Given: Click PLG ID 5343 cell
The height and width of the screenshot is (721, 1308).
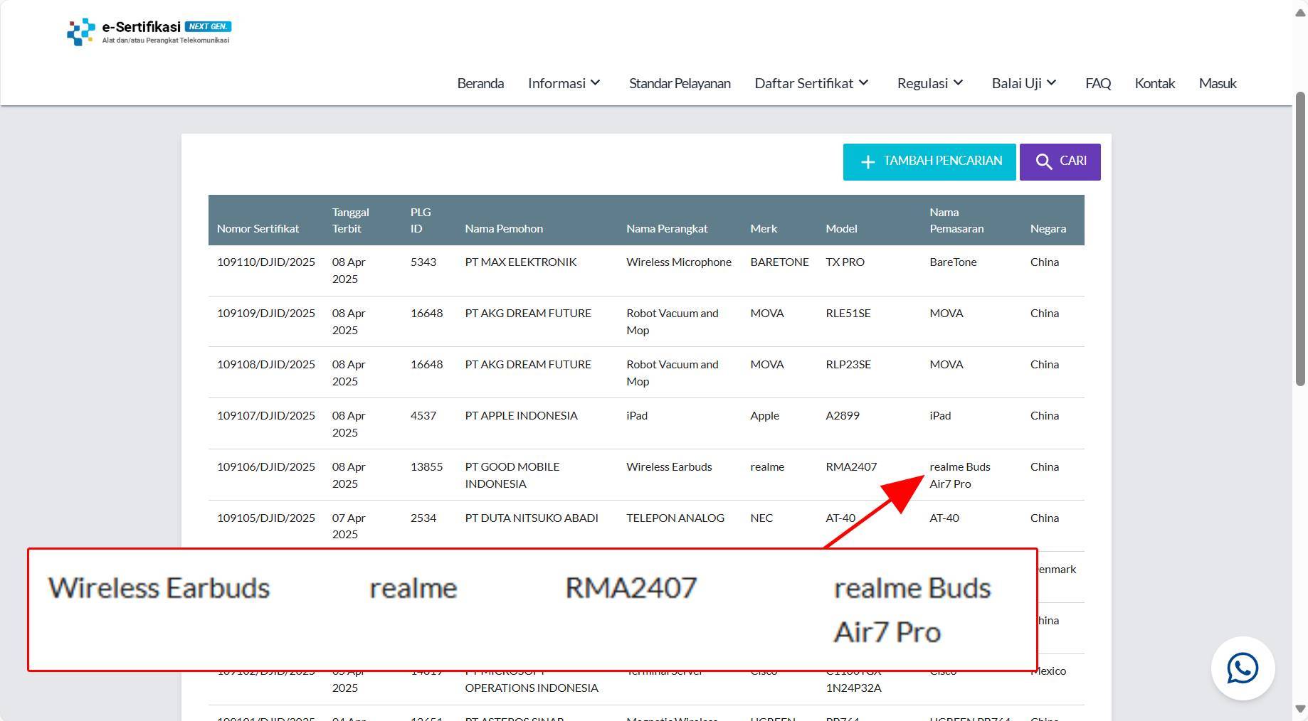Looking at the screenshot, I should pos(423,262).
